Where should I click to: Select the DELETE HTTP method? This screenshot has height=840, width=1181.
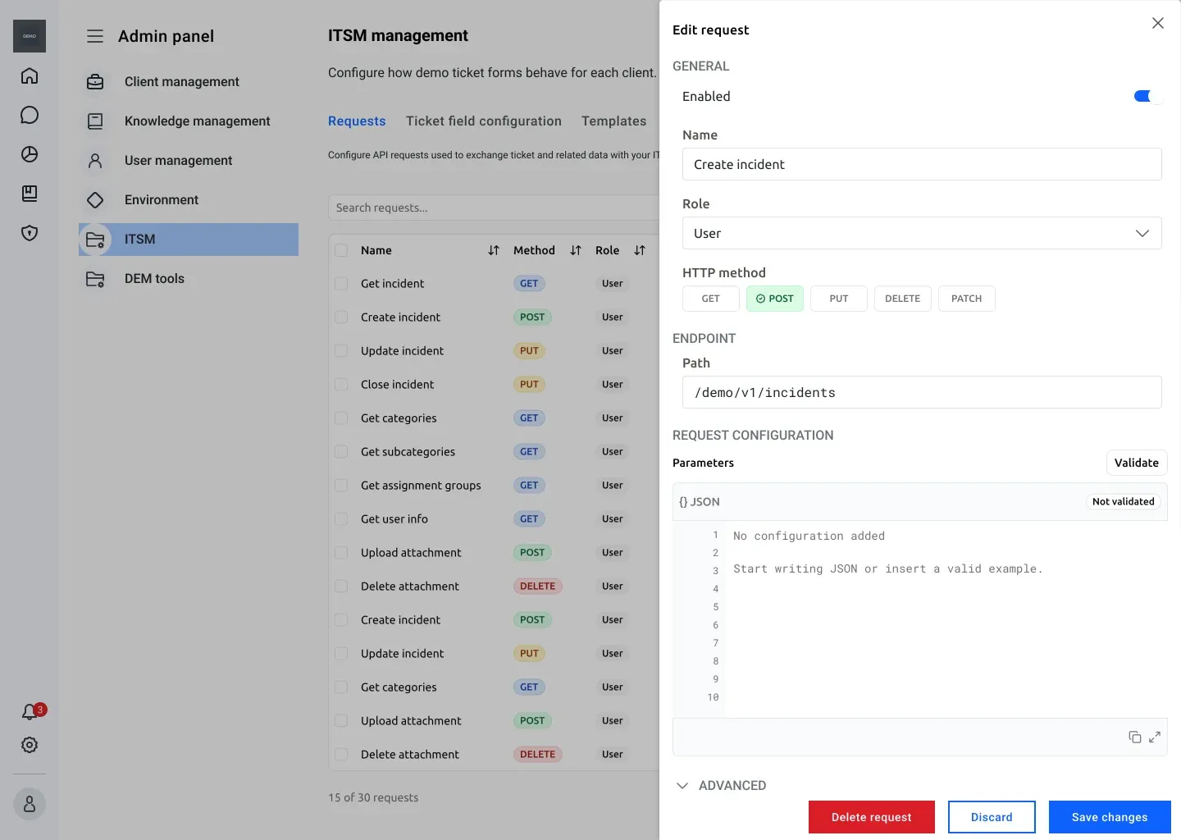pos(903,299)
